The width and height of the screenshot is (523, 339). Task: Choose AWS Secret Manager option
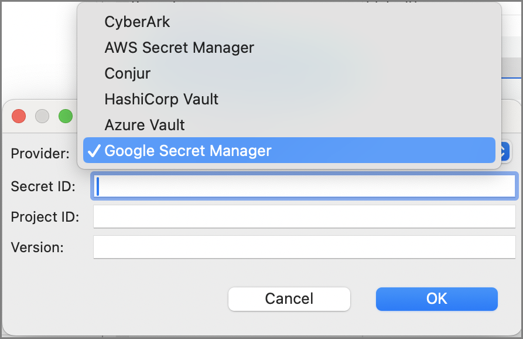[x=179, y=48]
